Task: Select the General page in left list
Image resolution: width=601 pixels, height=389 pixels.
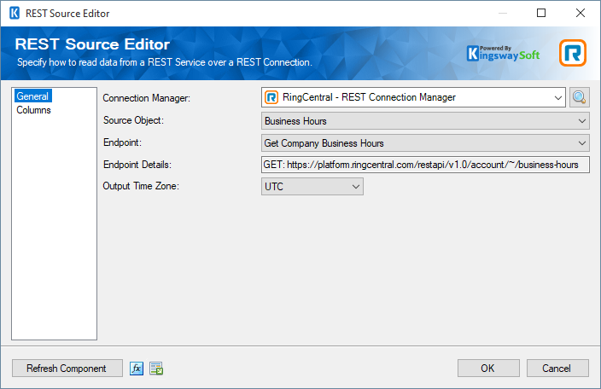Action: click(x=32, y=96)
